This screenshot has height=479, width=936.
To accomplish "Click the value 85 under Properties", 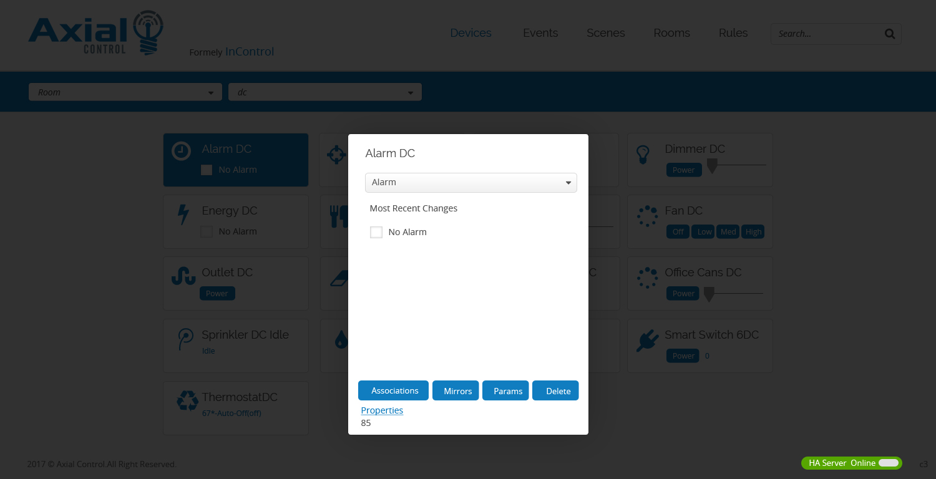I will coord(366,423).
